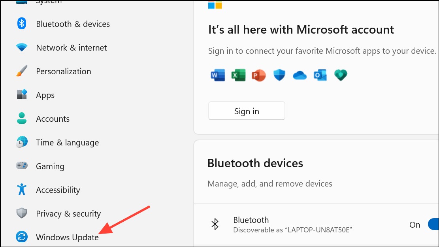Select the Excel app icon
This screenshot has height=247, width=439.
(238, 75)
